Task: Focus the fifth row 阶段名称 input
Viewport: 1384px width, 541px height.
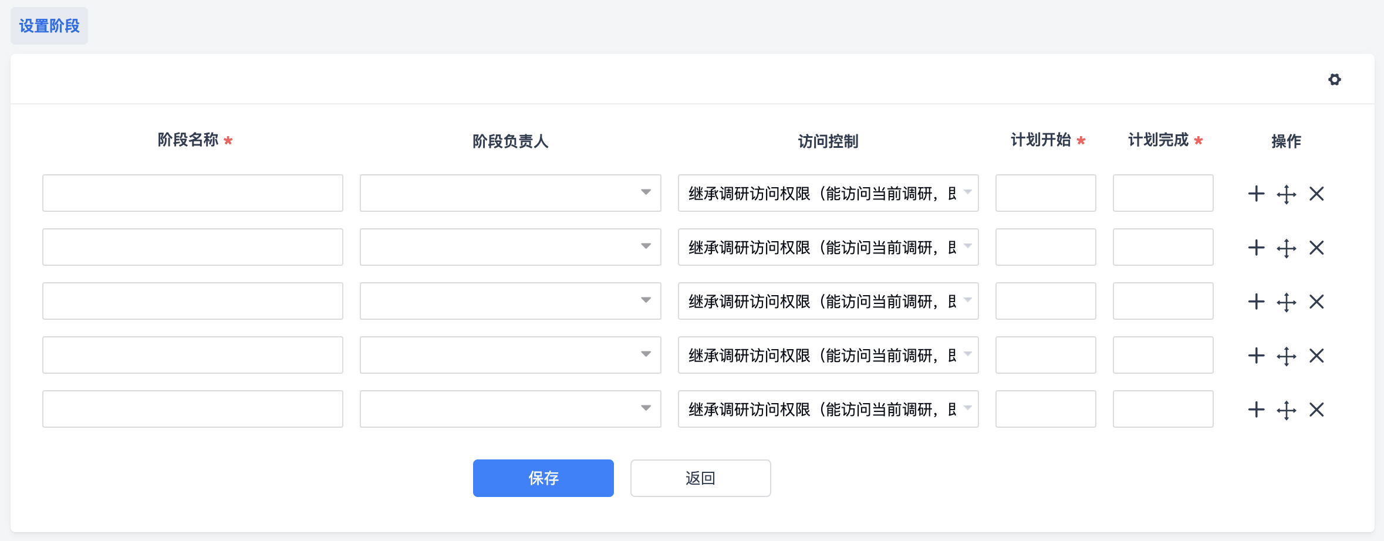Action: [193, 409]
